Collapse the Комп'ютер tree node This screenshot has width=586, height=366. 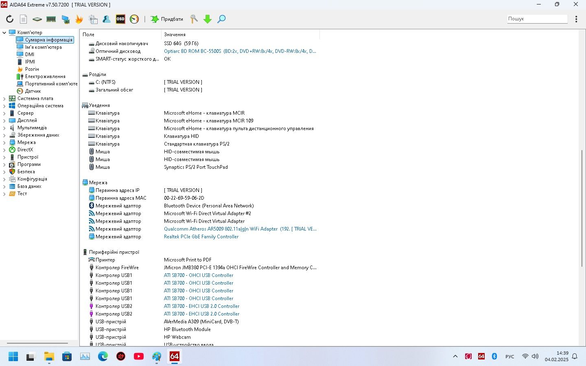tap(4, 33)
